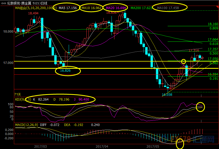Viewport: 219px width, 149px height.
Task: Select the MA5 17.156 legend value
Action: [x=68, y=8]
